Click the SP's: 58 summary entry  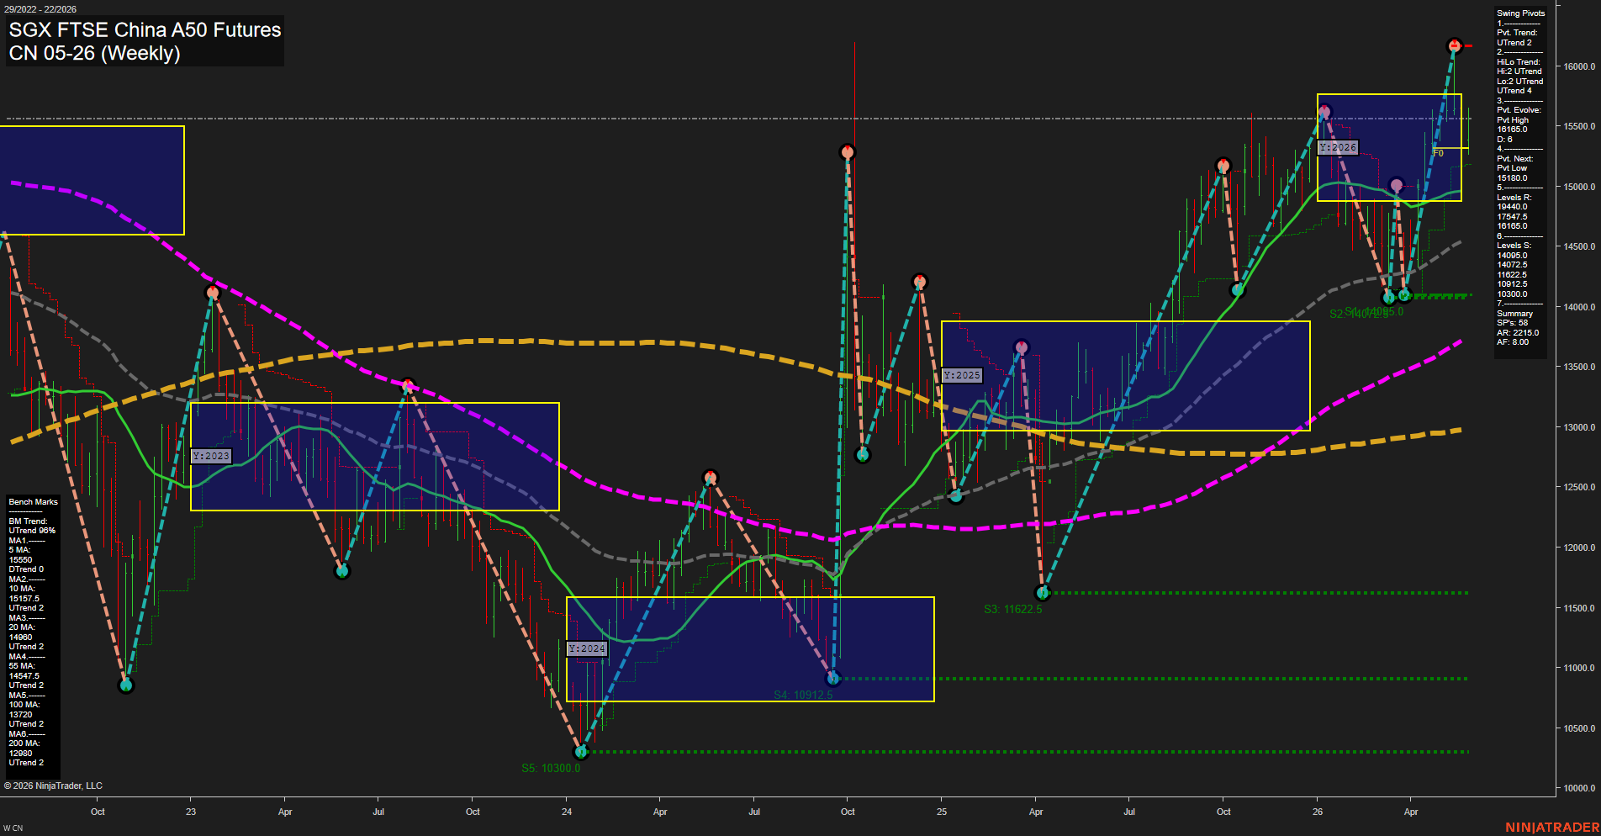pyautogui.click(x=1512, y=323)
